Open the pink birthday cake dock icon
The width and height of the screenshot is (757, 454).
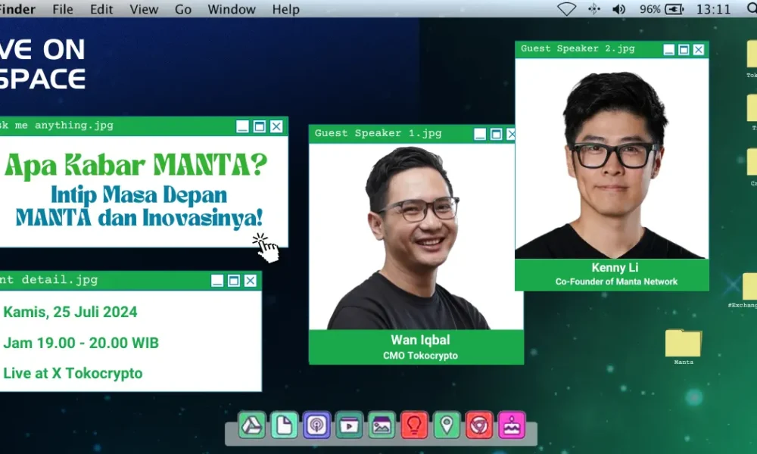tap(512, 425)
